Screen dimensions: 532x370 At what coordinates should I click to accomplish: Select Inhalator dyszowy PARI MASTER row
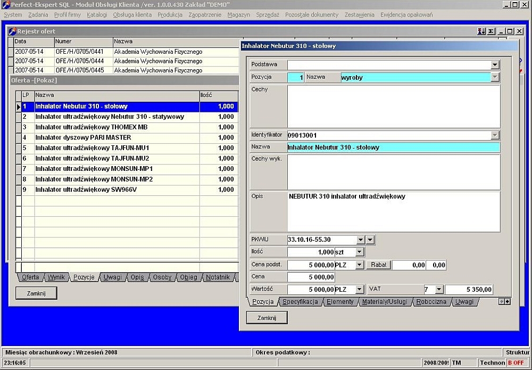click(130, 137)
